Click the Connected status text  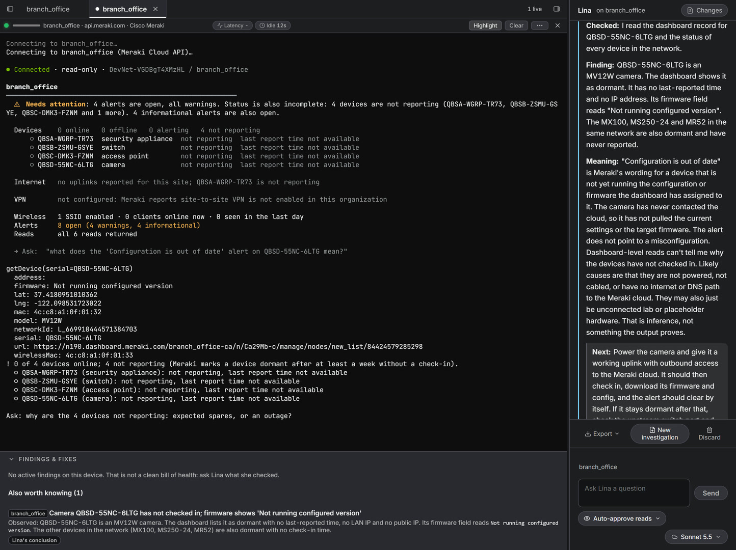click(x=32, y=69)
